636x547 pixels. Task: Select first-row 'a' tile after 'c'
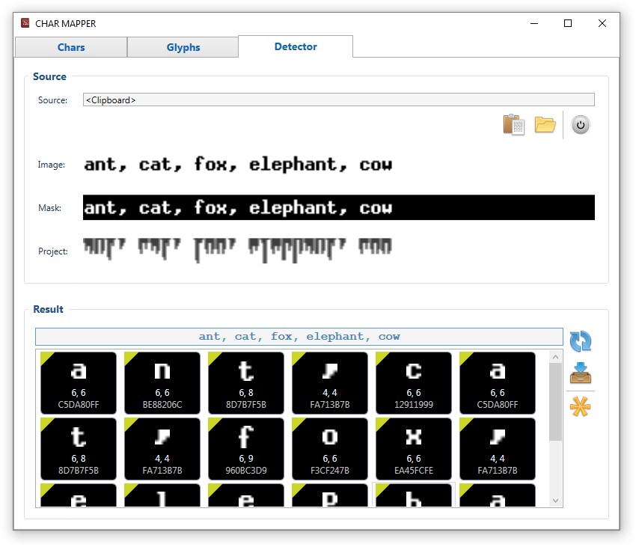click(x=498, y=382)
